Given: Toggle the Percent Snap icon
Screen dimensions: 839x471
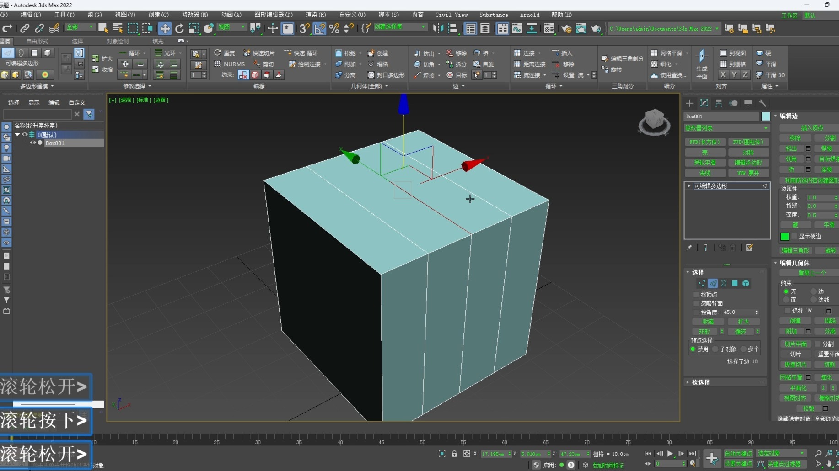Looking at the screenshot, I should (x=334, y=28).
